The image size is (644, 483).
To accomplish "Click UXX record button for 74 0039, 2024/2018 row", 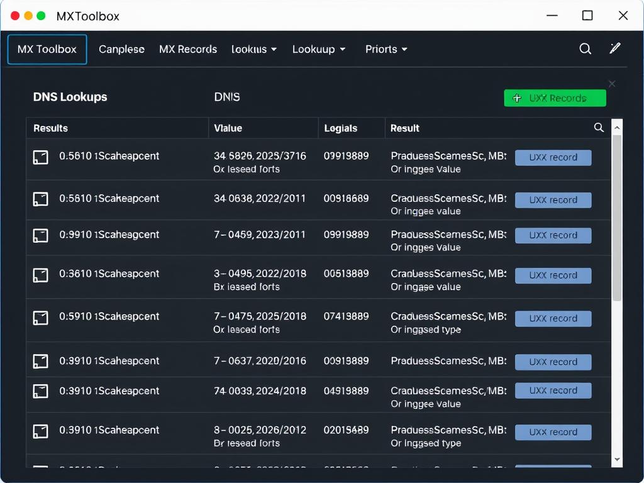I will coord(553,391).
